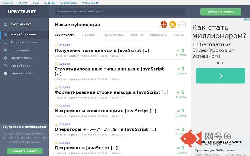Open the Главная top menu item
This screenshot has width=250, height=156.
pyautogui.click(x=8, y=3)
